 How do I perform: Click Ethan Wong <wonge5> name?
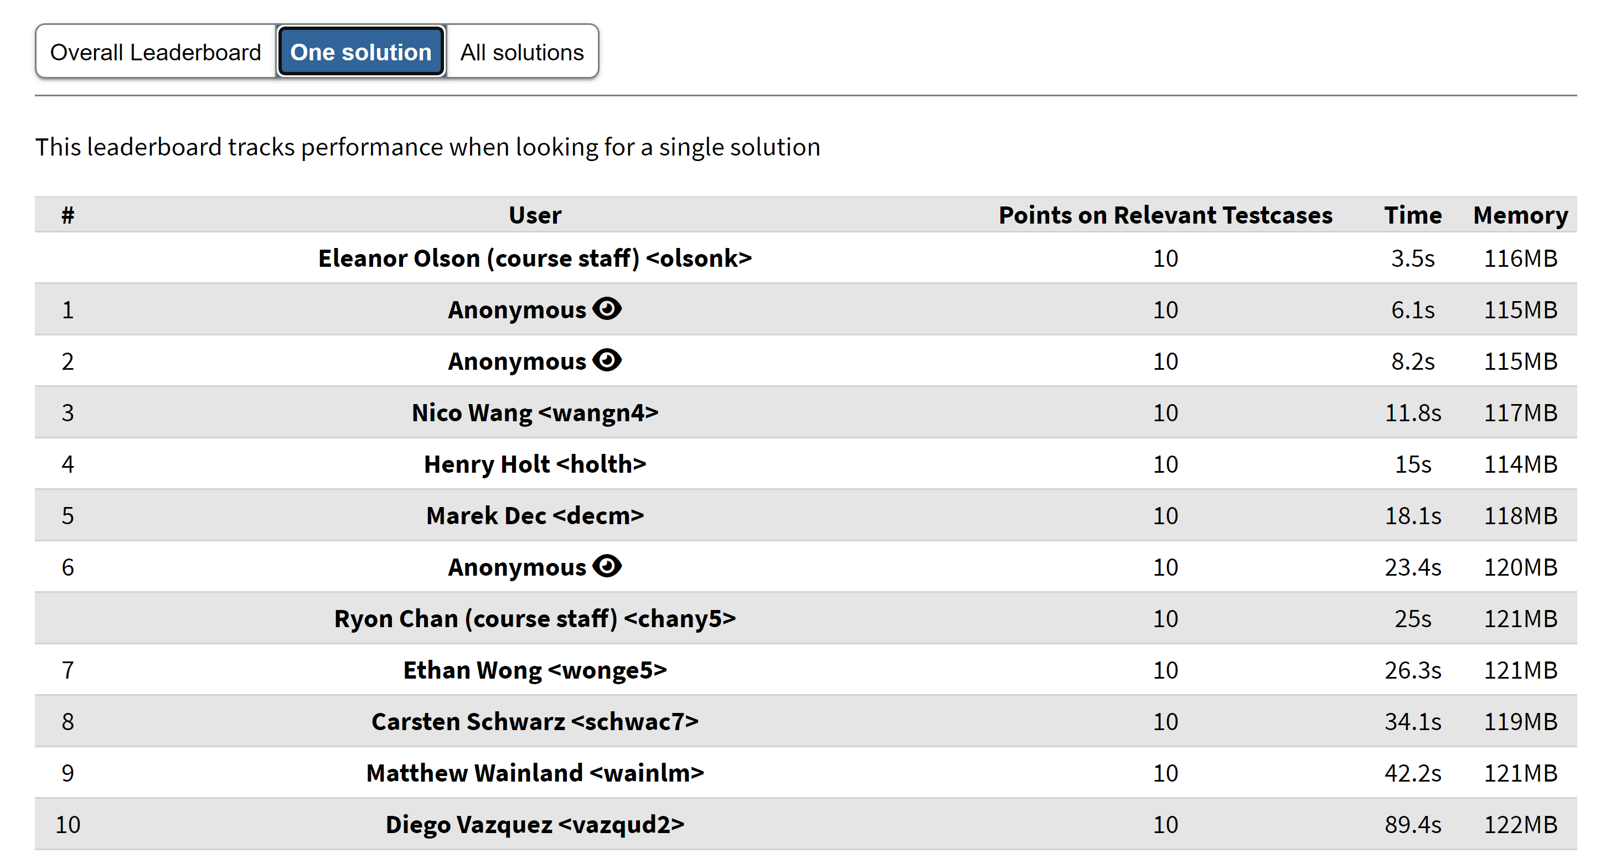535,670
